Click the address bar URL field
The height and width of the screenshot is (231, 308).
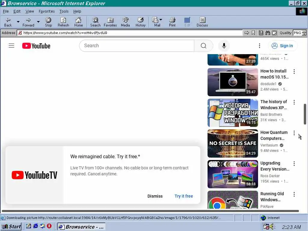pyautogui.click(x=130, y=33)
